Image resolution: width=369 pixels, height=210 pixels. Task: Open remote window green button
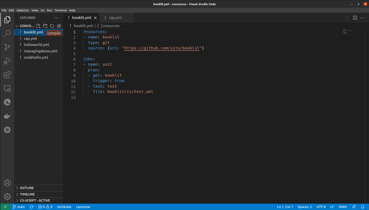pos(5,207)
